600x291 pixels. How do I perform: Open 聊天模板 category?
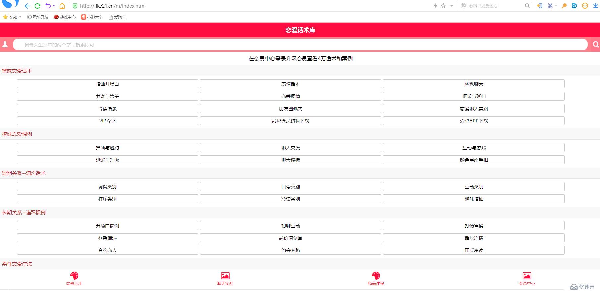coord(291,160)
